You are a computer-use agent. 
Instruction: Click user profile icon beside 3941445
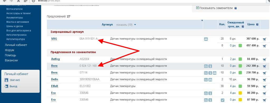tap(6, 80)
